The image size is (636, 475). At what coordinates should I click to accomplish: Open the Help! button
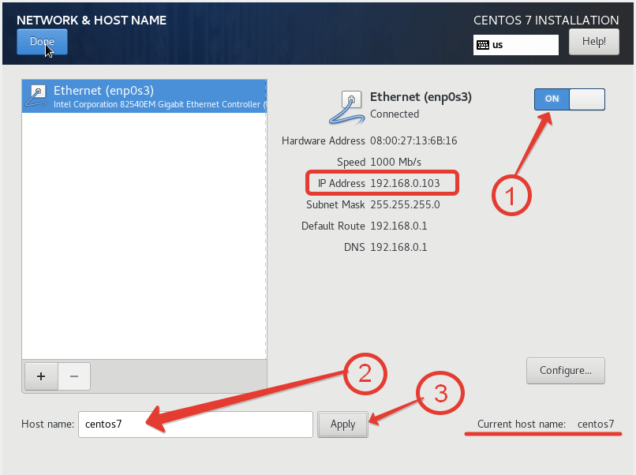(x=593, y=43)
